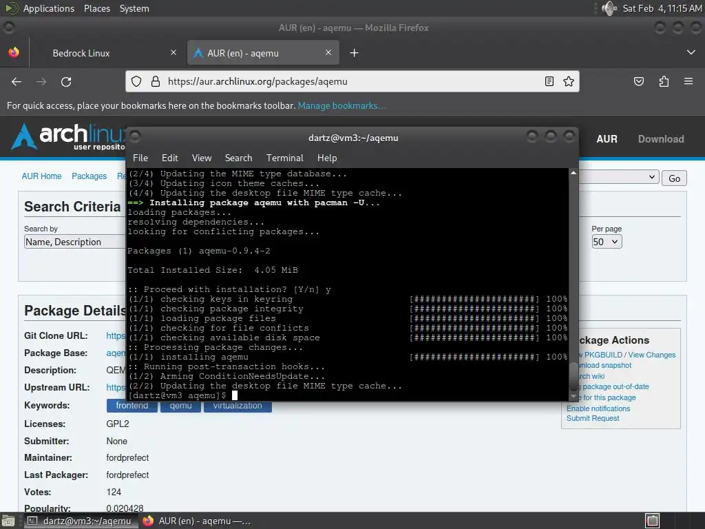
Task: Open workspace switcher icon in bottom panel
Action: (652, 521)
